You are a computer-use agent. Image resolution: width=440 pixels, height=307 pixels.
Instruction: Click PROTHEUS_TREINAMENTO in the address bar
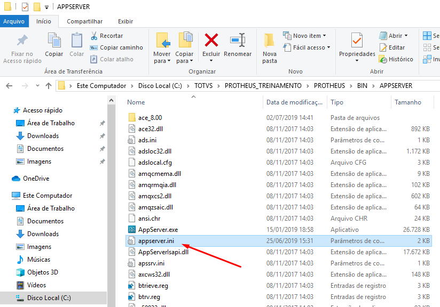pyautogui.click(x=263, y=86)
